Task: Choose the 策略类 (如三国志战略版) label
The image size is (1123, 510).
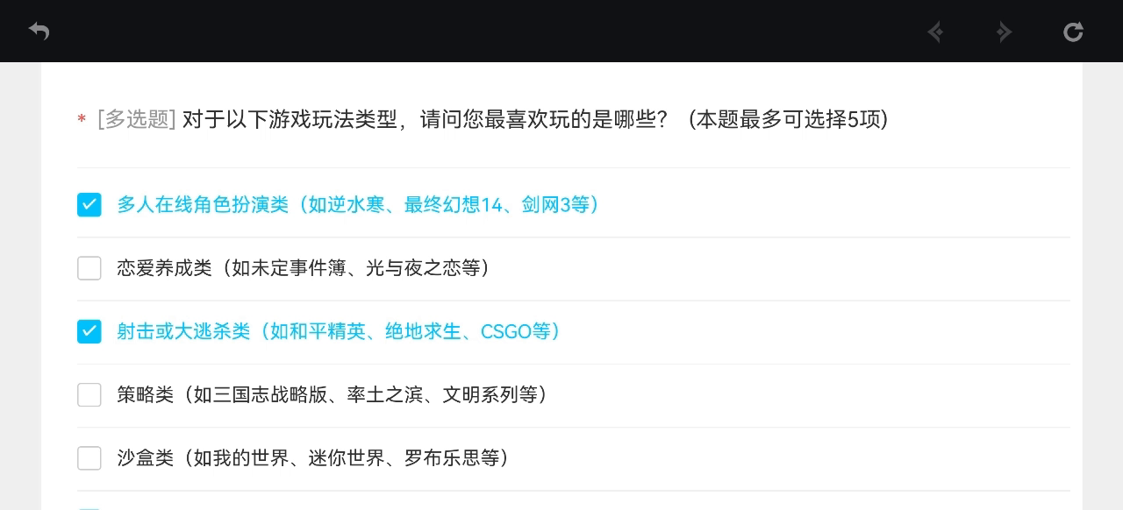Action: coord(335,394)
